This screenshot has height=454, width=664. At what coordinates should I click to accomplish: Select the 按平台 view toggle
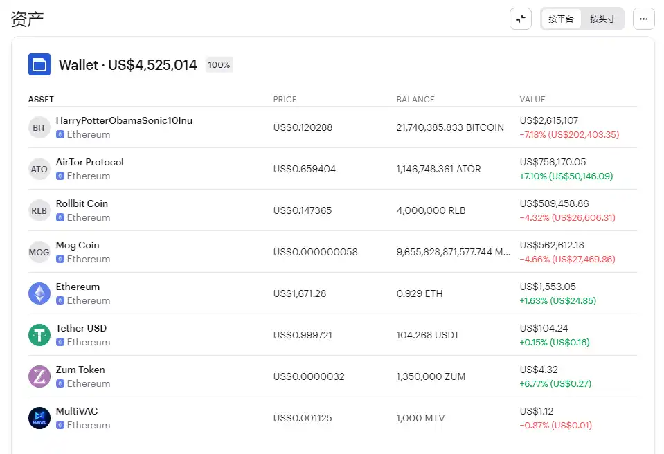561,19
